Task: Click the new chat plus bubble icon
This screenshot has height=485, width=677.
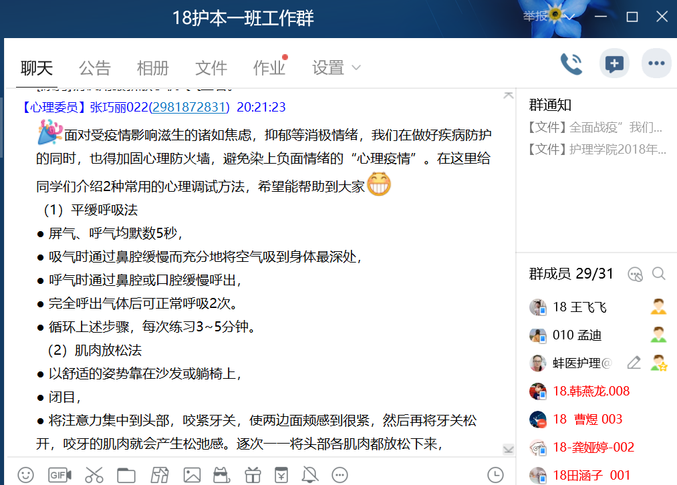Action: pos(614,64)
